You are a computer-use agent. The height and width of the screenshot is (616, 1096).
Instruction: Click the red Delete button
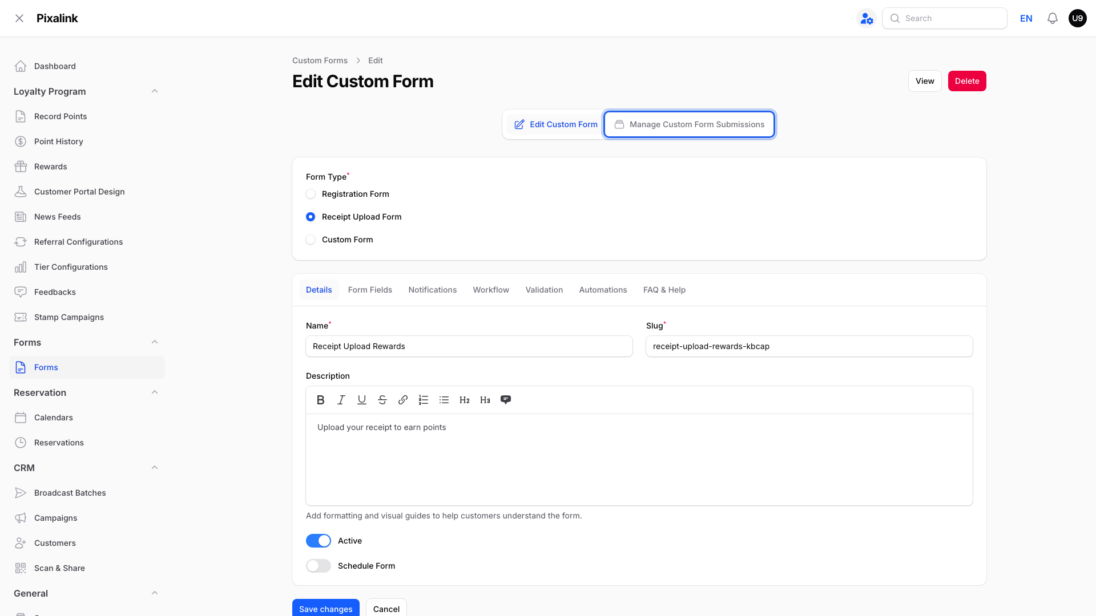[x=967, y=81]
